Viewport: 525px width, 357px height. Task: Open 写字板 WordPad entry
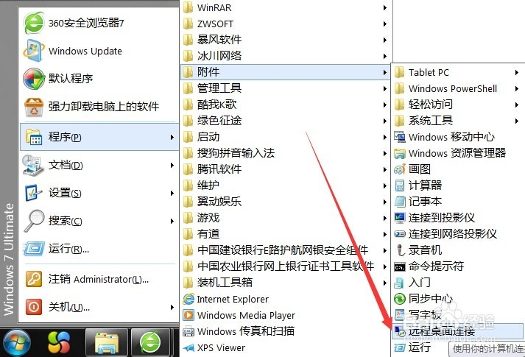pyautogui.click(x=457, y=315)
